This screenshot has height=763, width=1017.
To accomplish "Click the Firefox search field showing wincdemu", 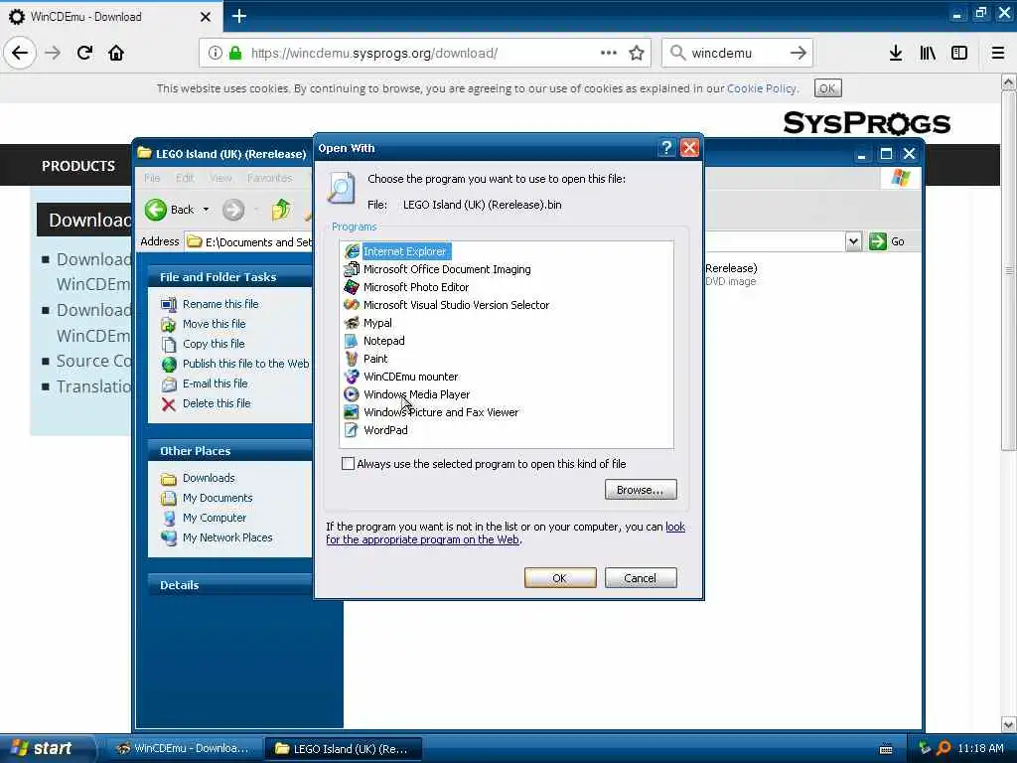I will [738, 53].
